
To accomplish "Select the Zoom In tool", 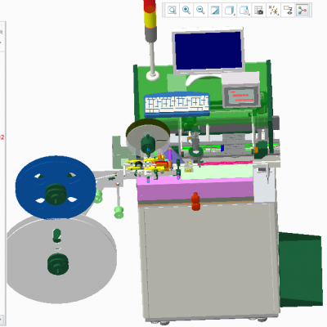I will click(186, 11).
